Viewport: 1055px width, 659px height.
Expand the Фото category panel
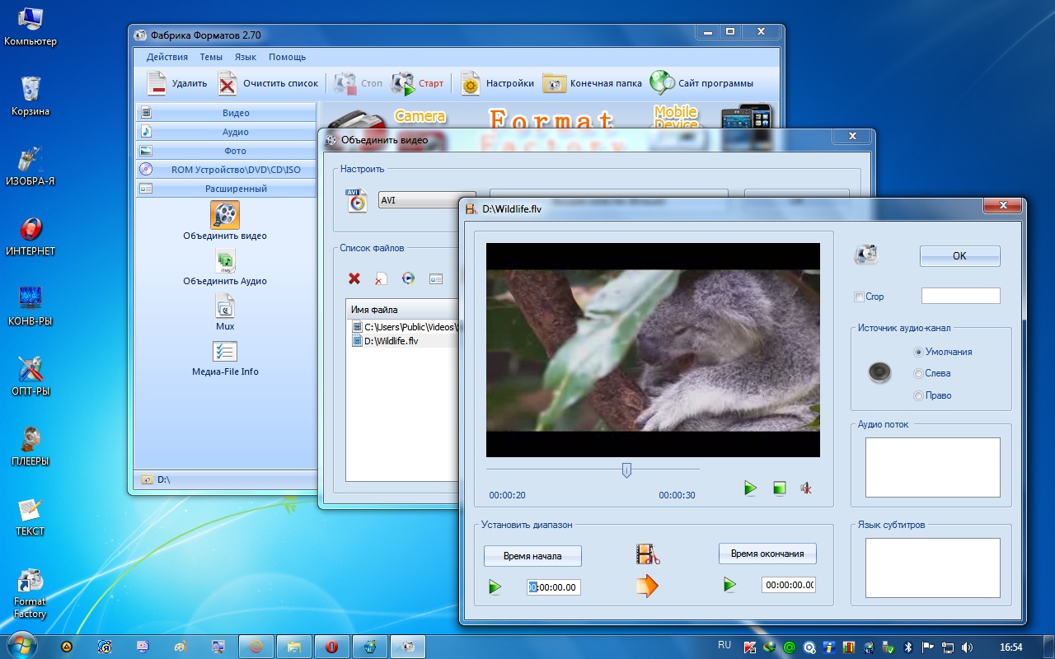coord(226,151)
